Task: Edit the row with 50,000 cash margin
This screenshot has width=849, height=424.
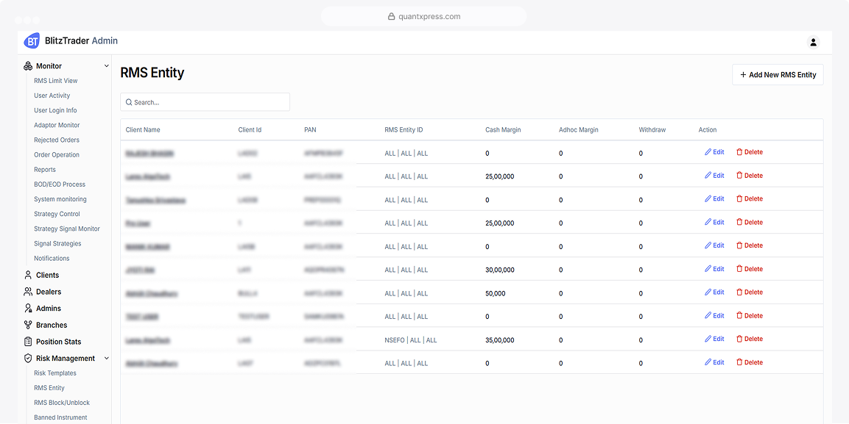Action: 714,292
